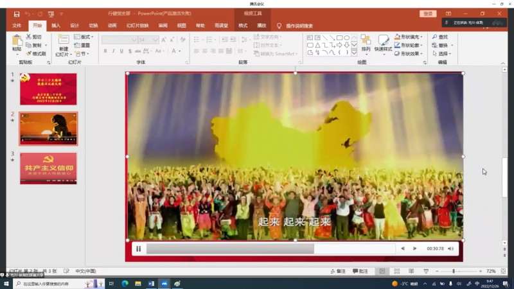The width and height of the screenshot is (514, 289).
Task: Open the font size 54 dropdown
Action: coord(155,40)
